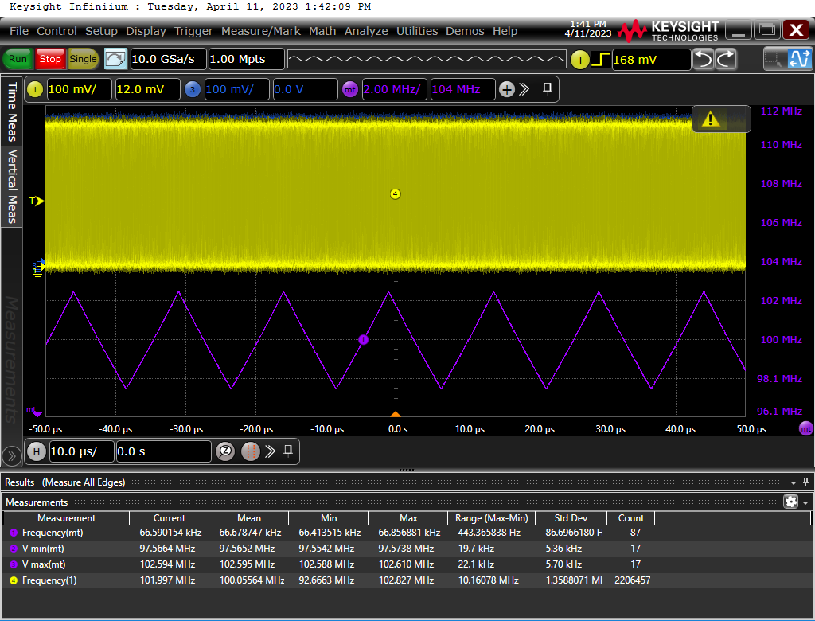This screenshot has height=621, width=815.
Task: Click the waveform cursor tool icon
Action: (x=799, y=59)
